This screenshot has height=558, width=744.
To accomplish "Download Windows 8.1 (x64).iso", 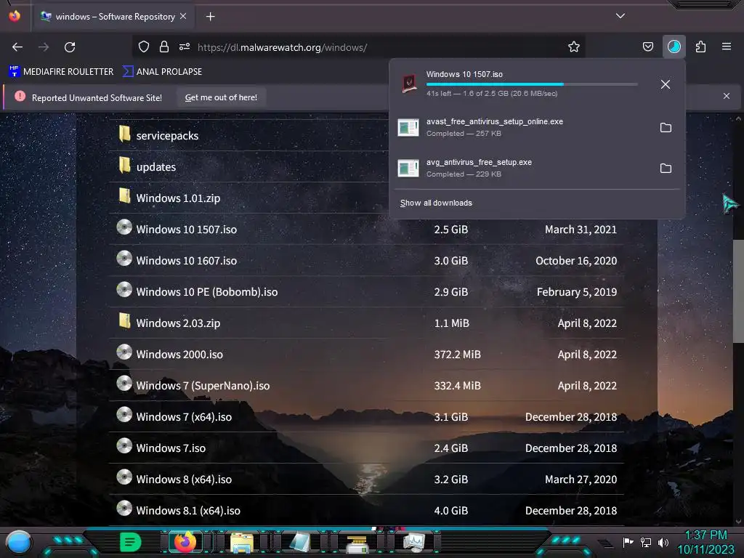I will (x=188, y=511).
